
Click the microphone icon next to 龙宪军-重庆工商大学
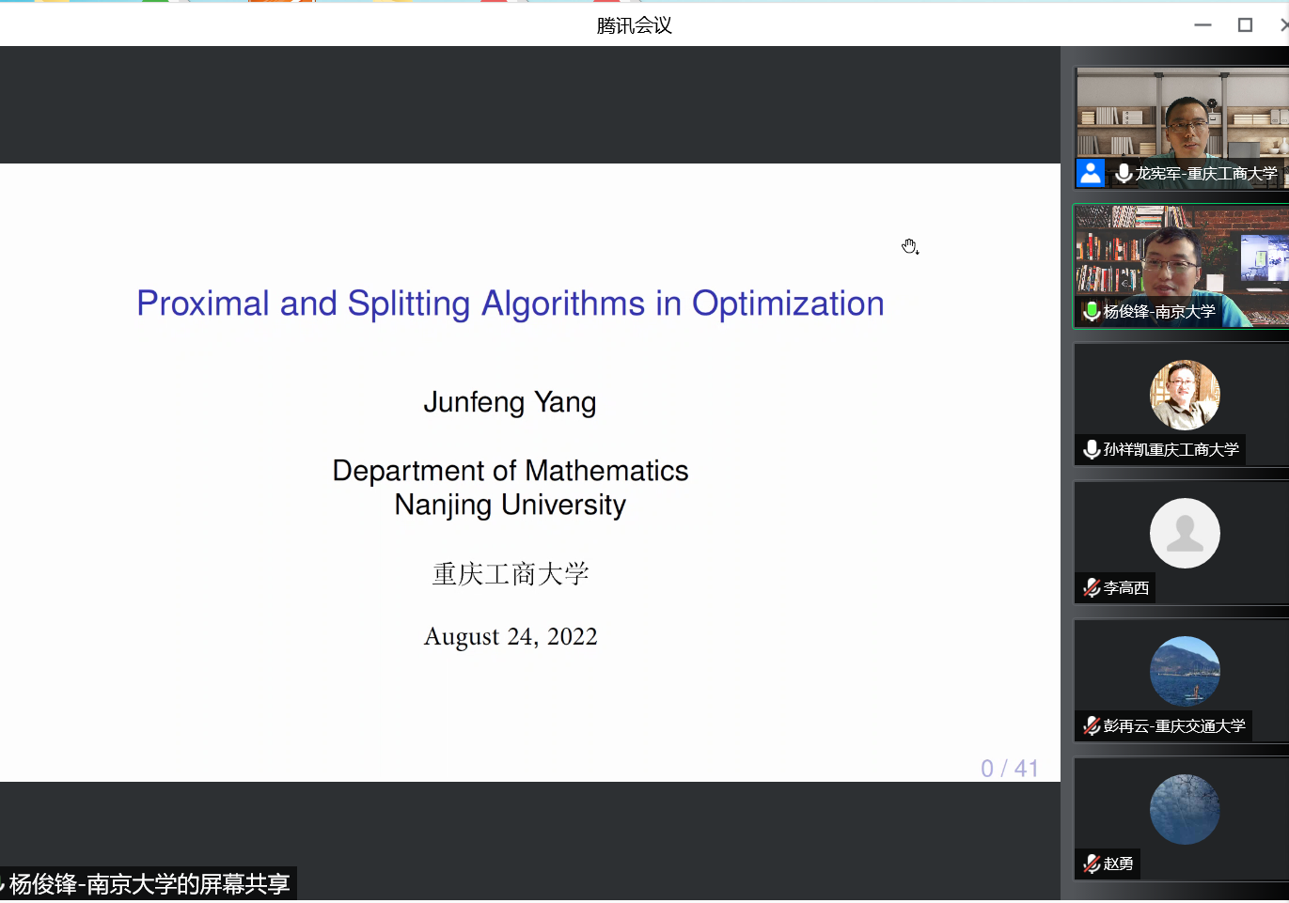pos(1124,174)
